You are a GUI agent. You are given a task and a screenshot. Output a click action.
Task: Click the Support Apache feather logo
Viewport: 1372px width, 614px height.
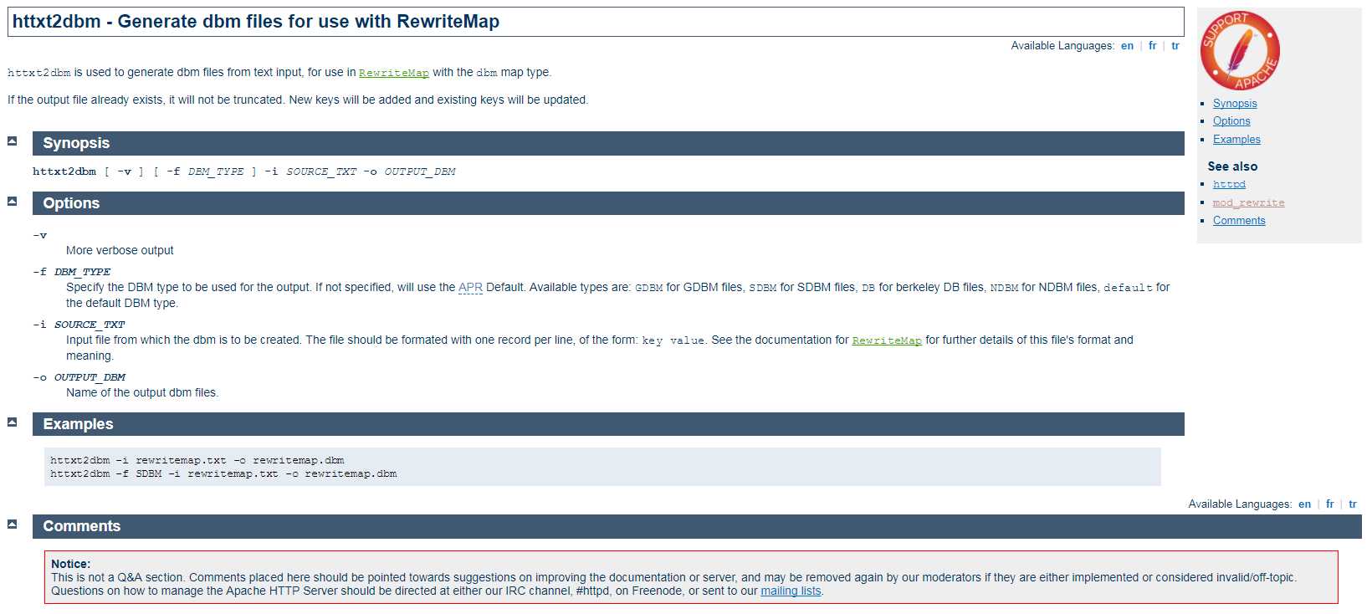click(x=1240, y=51)
